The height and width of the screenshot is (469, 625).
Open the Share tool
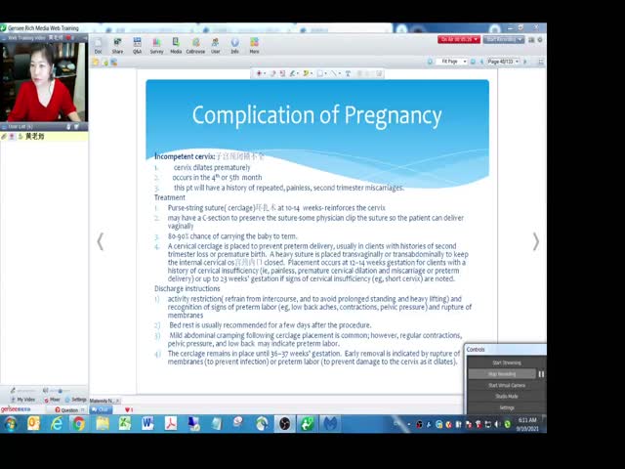(117, 46)
